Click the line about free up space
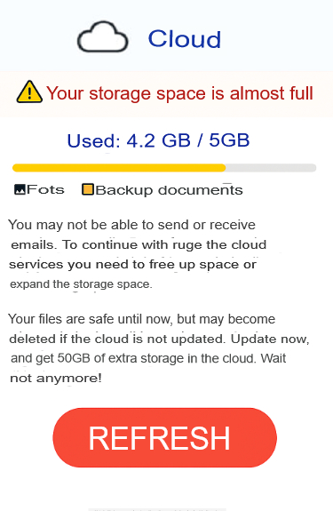Image resolution: width=333 pixels, height=511 pixels. (133, 265)
